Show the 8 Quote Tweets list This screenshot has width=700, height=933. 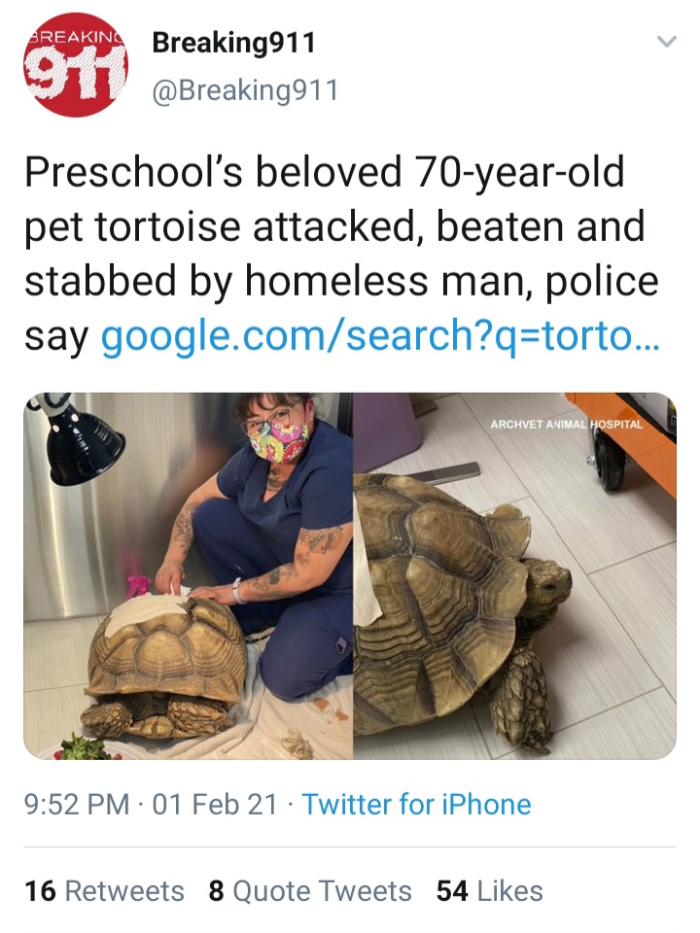point(310,891)
